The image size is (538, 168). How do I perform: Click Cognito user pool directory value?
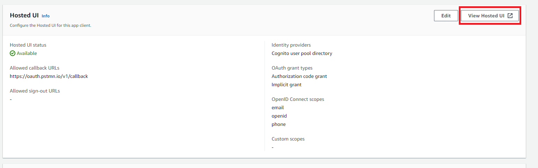pos(302,53)
